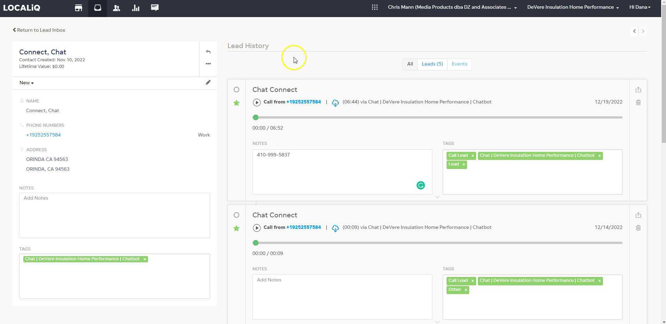Return to Lead Inbox link

point(39,30)
